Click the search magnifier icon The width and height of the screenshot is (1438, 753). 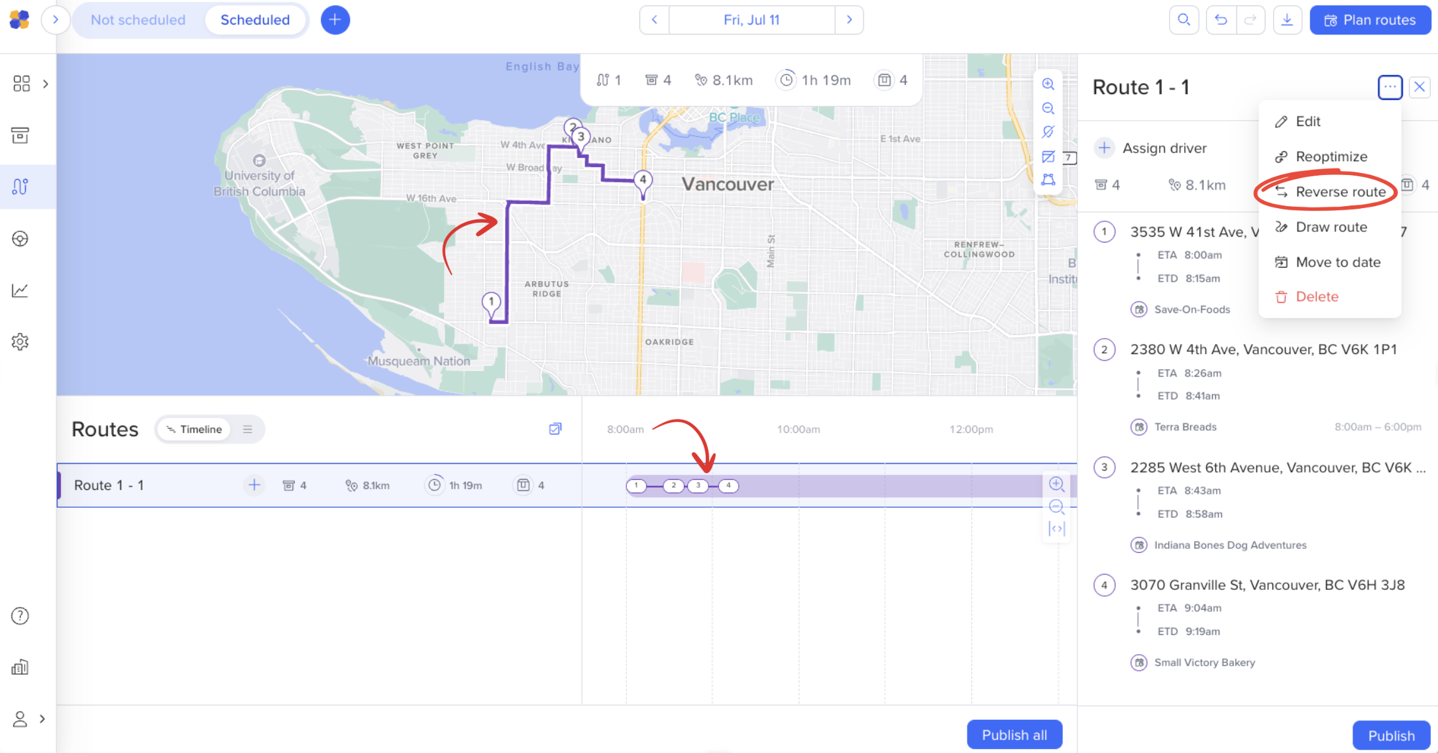pos(1184,20)
